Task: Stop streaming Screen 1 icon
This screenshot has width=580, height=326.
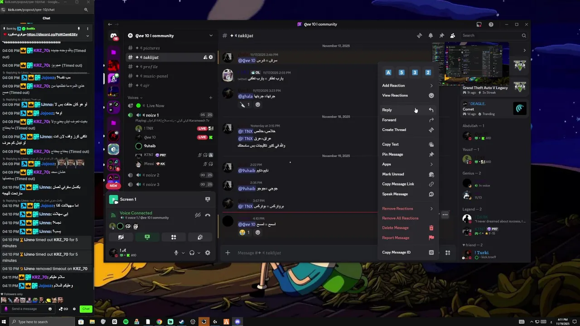Action: (208, 199)
